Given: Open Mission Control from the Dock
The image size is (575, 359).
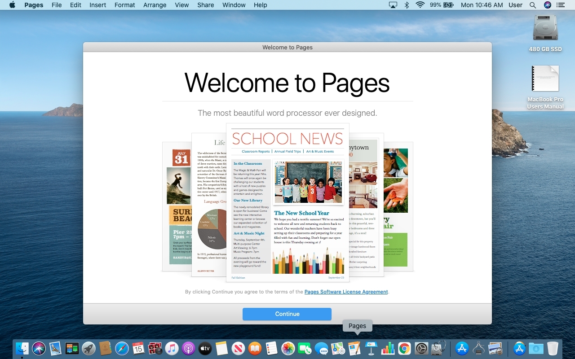Looking at the screenshot, I should (72, 348).
